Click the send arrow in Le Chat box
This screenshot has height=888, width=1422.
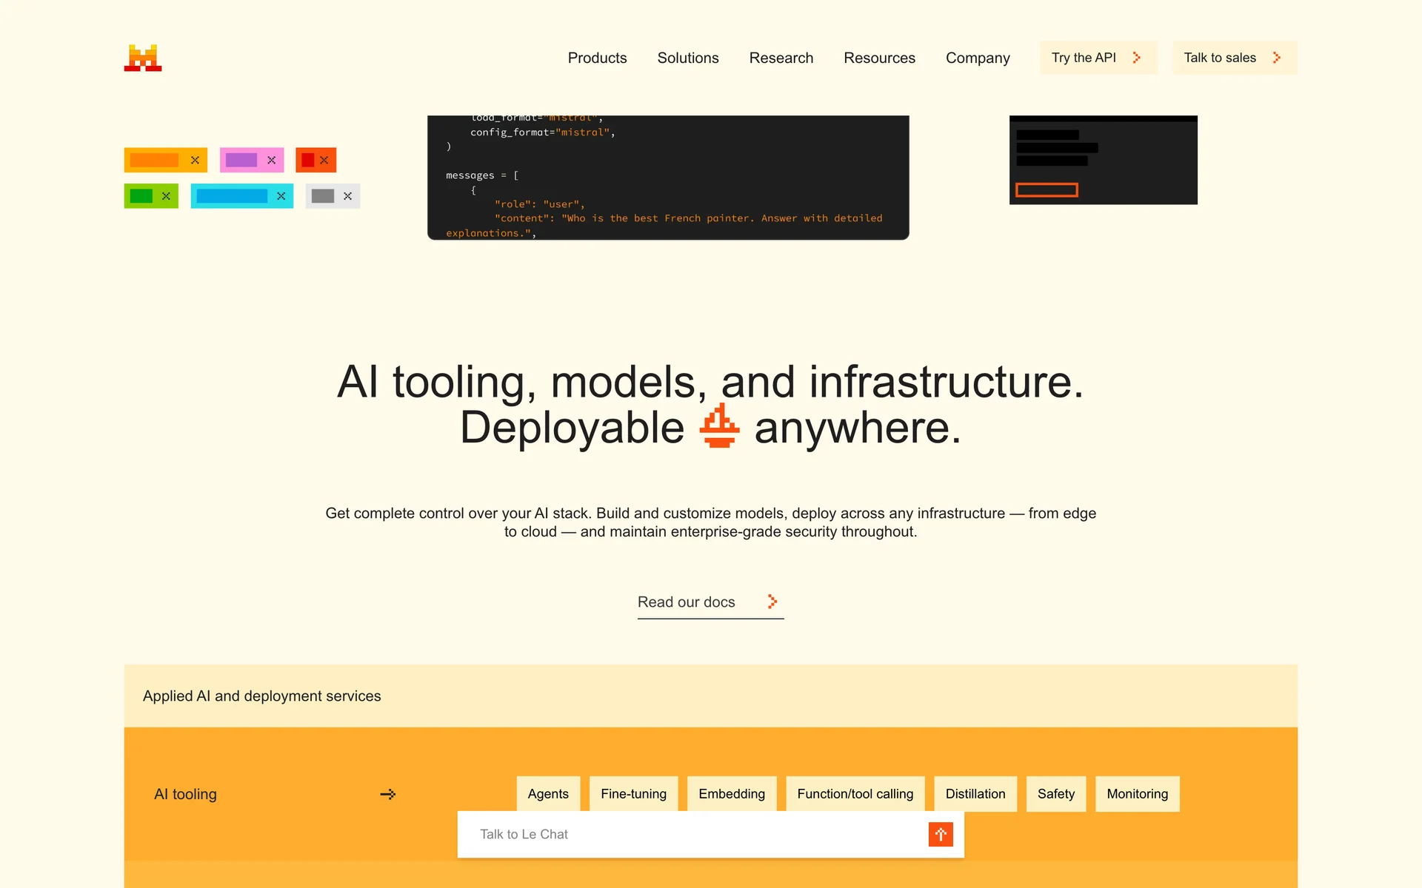tap(941, 834)
